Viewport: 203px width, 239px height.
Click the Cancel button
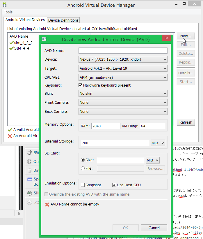(154, 228)
